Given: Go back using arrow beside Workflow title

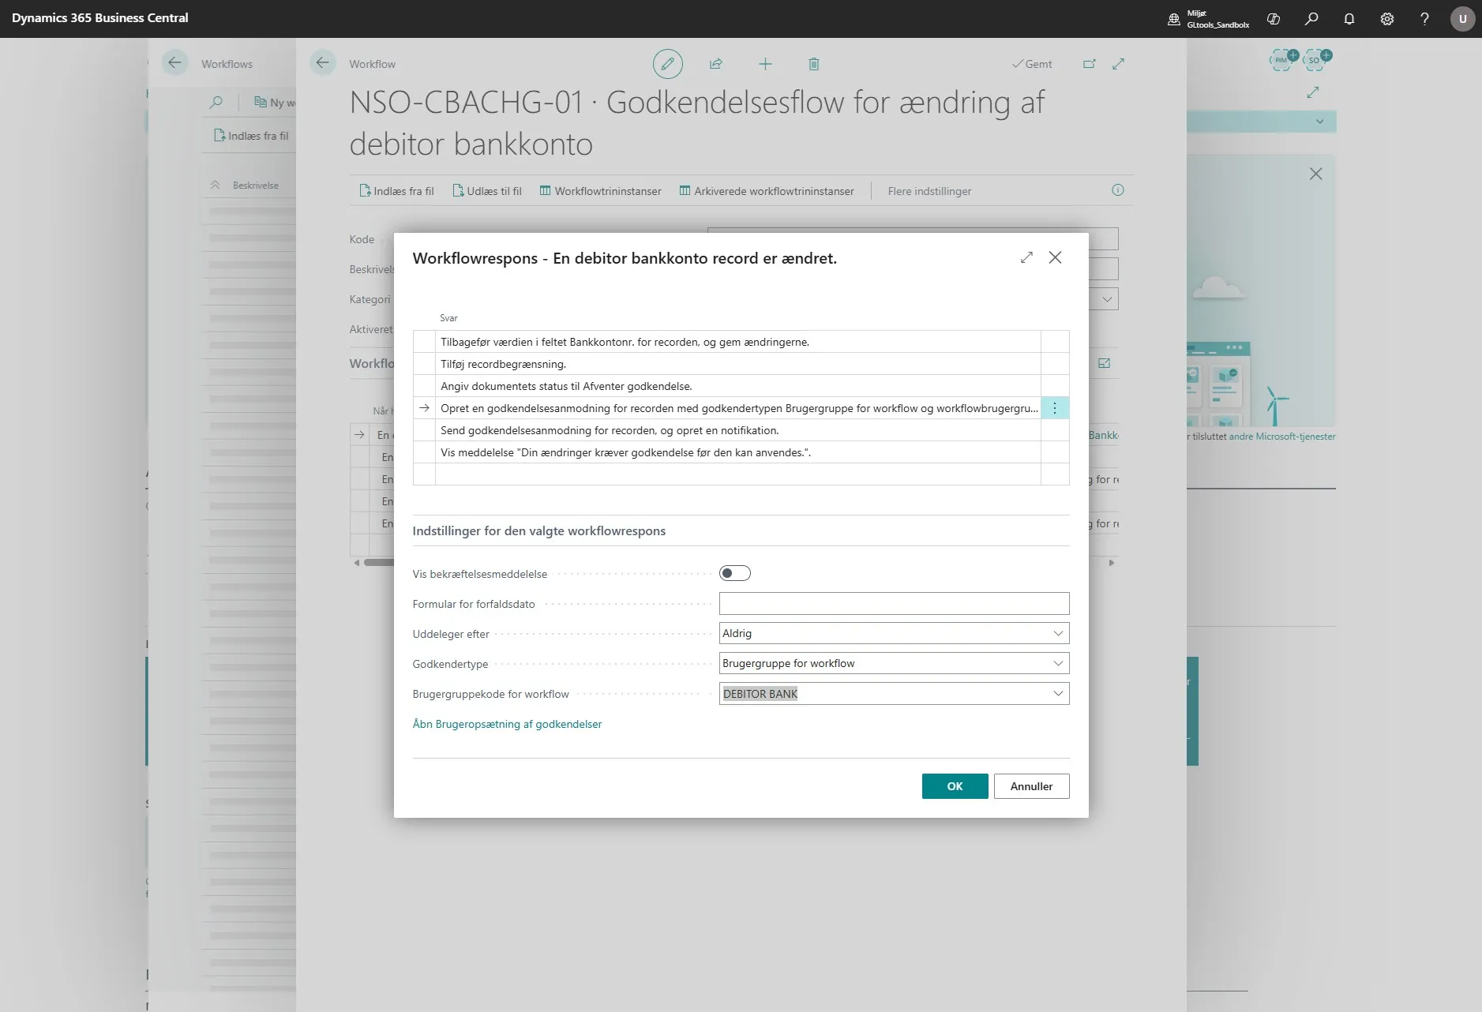Looking at the screenshot, I should pyautogui.click(x=322, y=63).
